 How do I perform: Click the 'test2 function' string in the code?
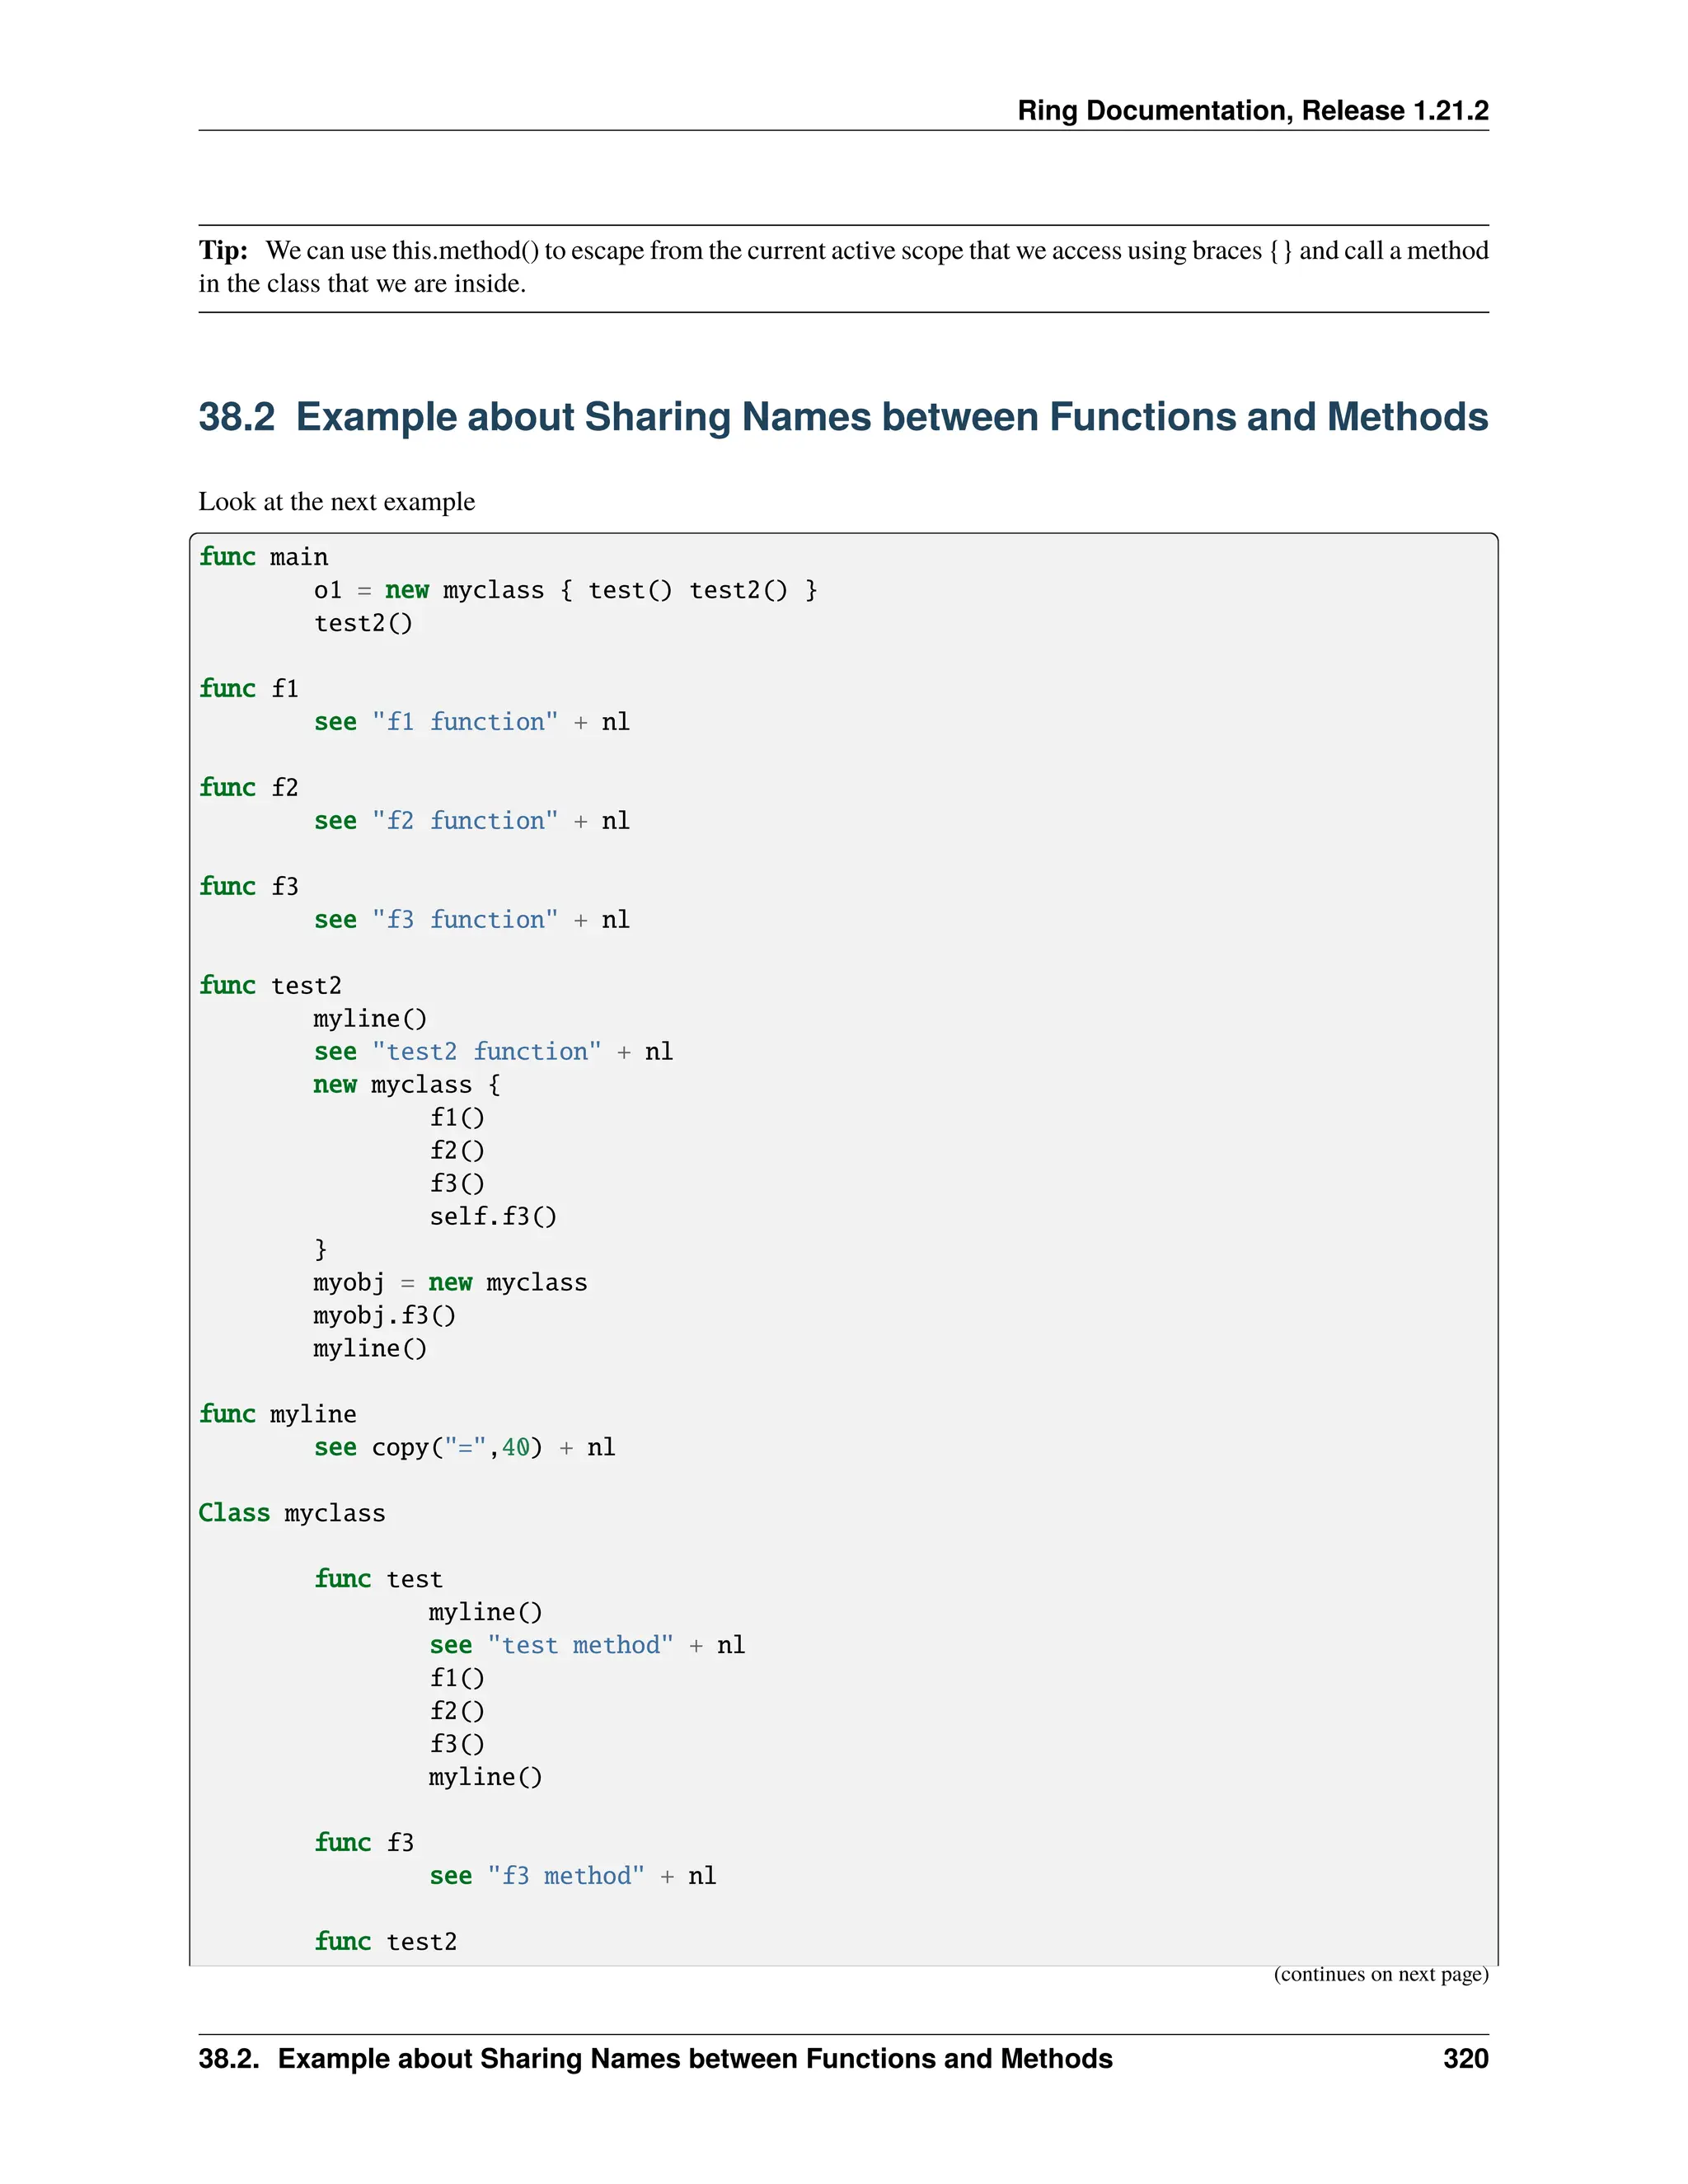pyautogui.click(x=487, y=1052)
